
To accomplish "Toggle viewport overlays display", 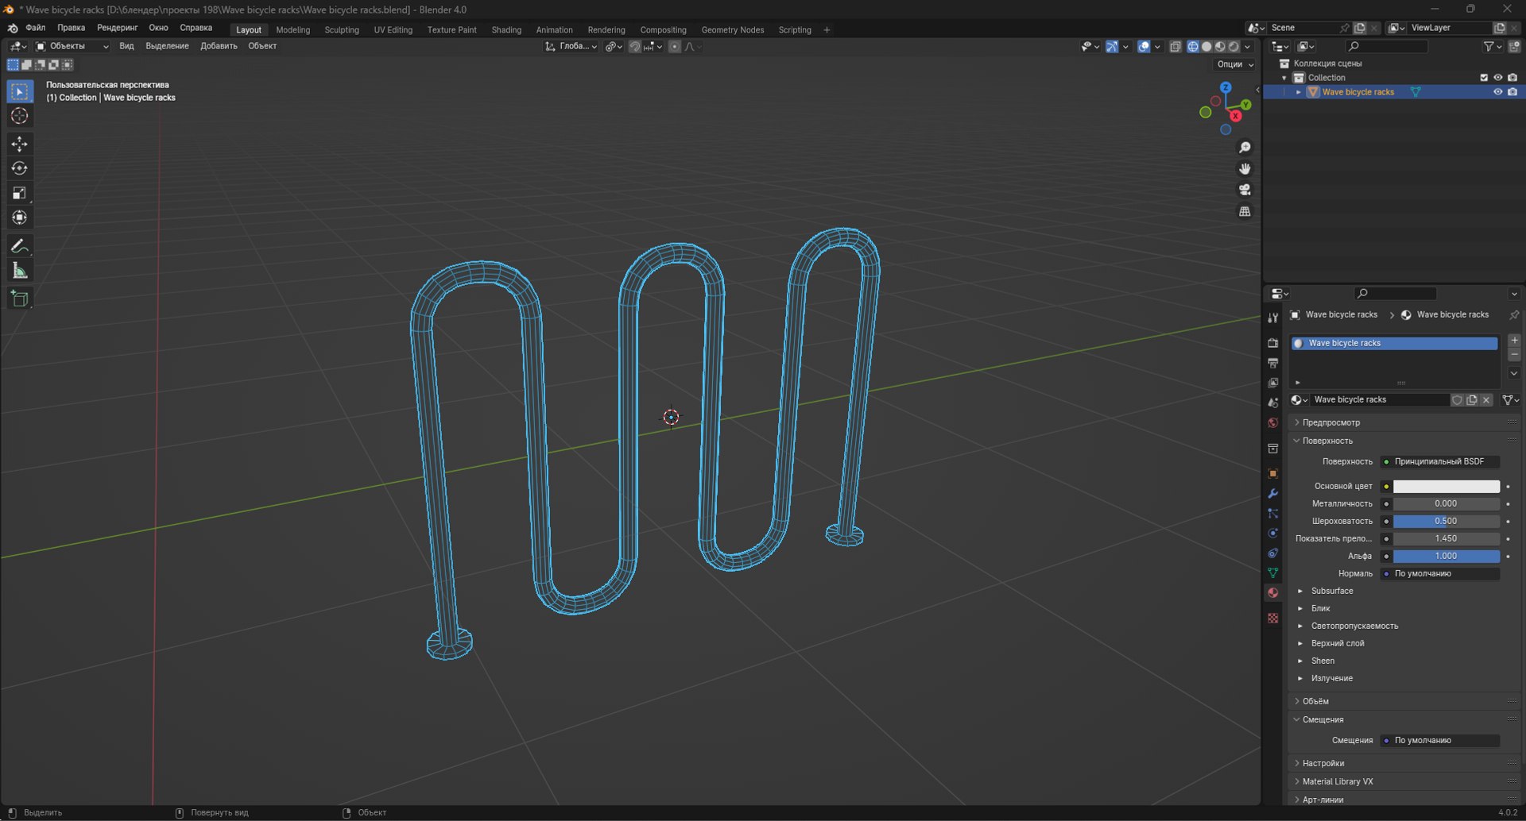I will (1143, 47).
